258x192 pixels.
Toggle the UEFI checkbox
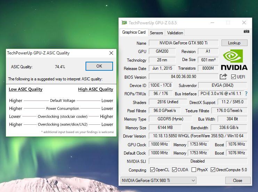(233, 77)
